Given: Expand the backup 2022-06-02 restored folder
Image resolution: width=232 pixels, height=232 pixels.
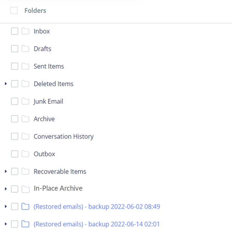Looking at the screenshot, I should tap(5, 206).
